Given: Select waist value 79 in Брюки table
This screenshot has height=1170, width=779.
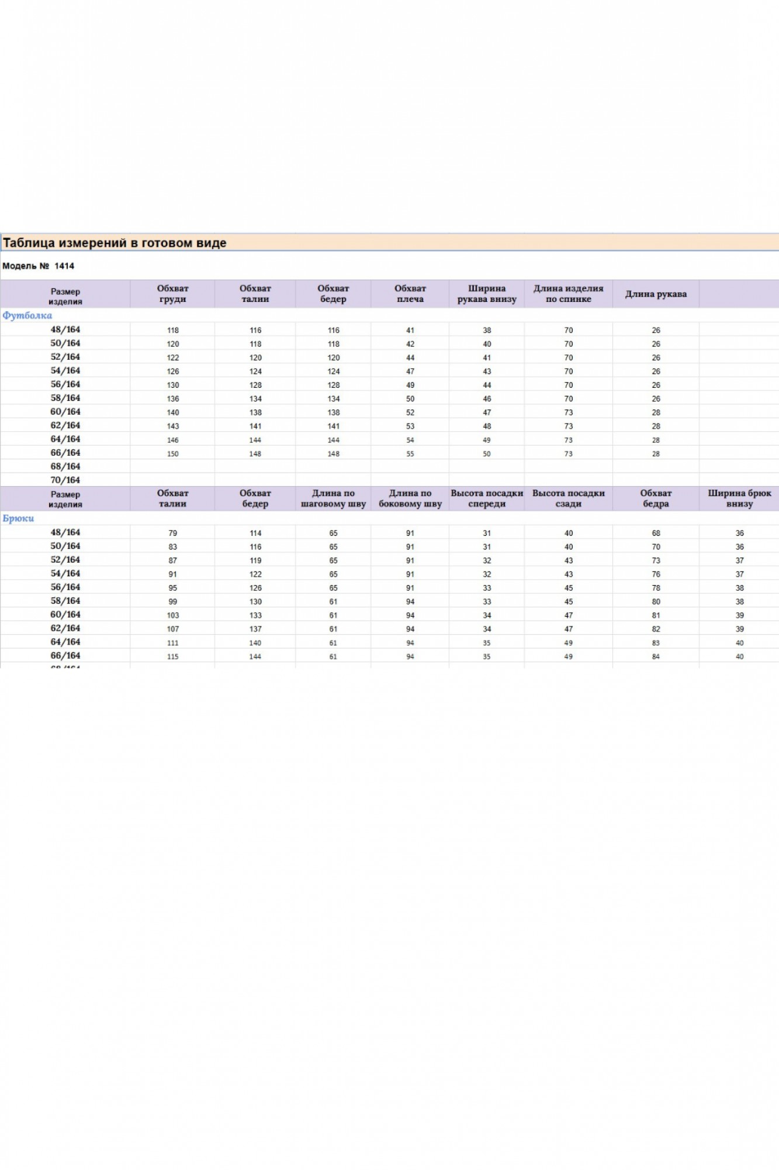Looking at the screenshot, I should (x=172, y=533).
